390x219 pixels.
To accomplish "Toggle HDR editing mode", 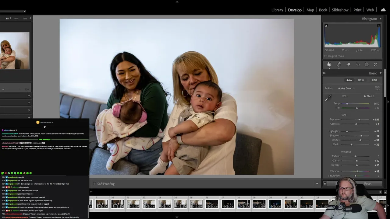I will (375, 80).
